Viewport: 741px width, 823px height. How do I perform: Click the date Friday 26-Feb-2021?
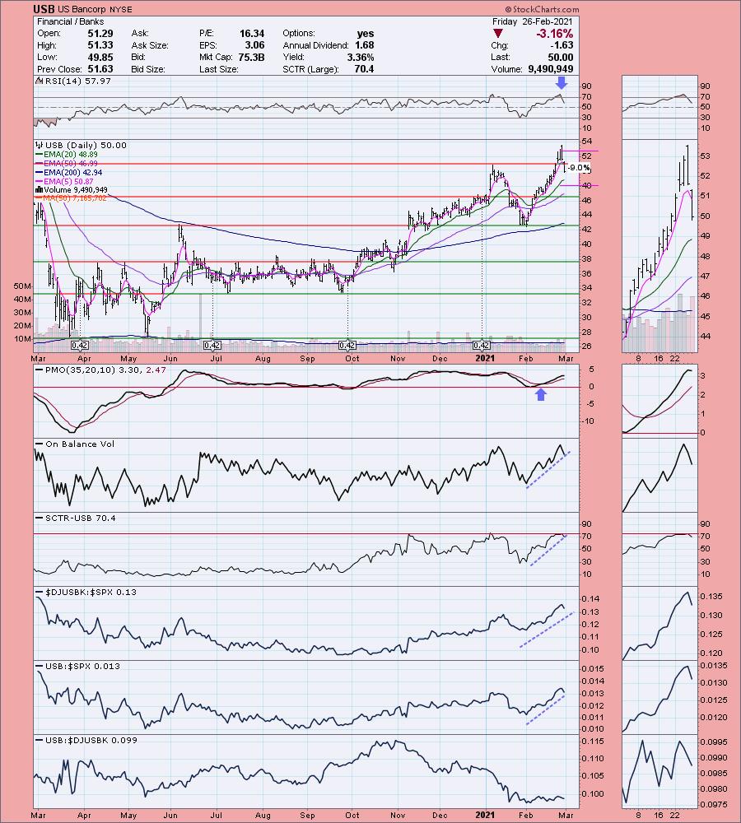532,21
